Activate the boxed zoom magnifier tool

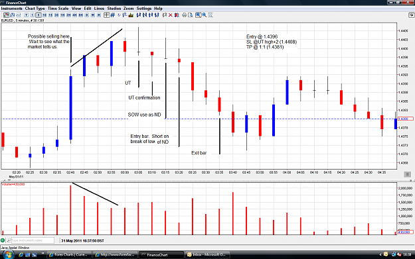point(198,15)
